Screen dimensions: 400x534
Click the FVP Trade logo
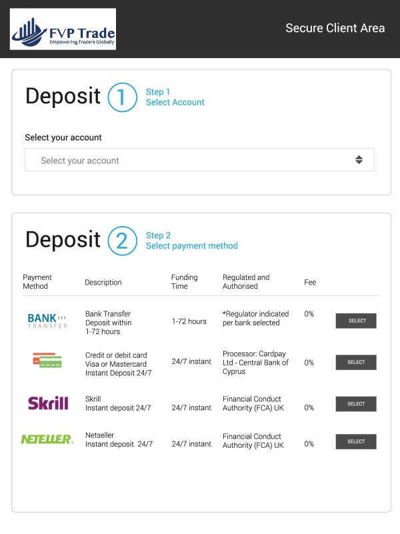pyautogui.click(x=63, y=29)
